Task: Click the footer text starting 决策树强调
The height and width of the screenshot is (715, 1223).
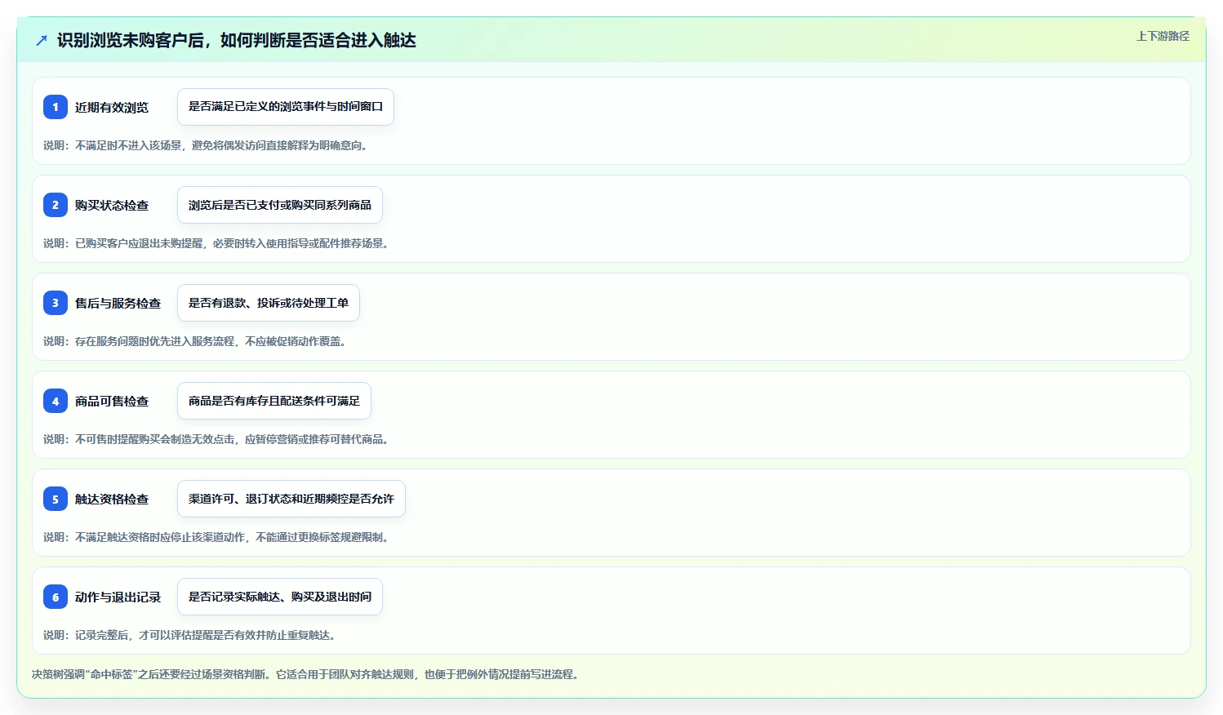Action: [x=308, y=674]
